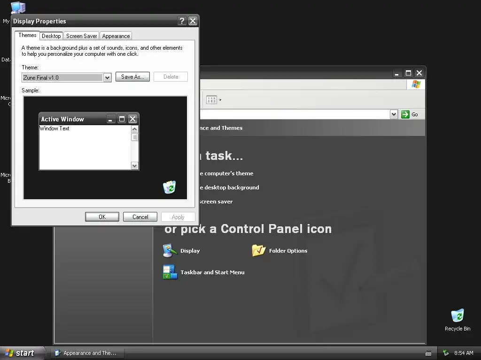Click the green Go arrow button
Screen dimensions: 481x360
pyautogui.click(x=405, y=114)
